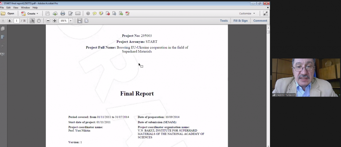Image resolution: width=341 pixels, height=147 pixels.
Task: Show Signatures panel in sidebar
Action: 3,54
